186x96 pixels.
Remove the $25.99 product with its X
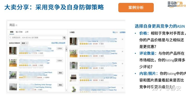click(122, 64)
